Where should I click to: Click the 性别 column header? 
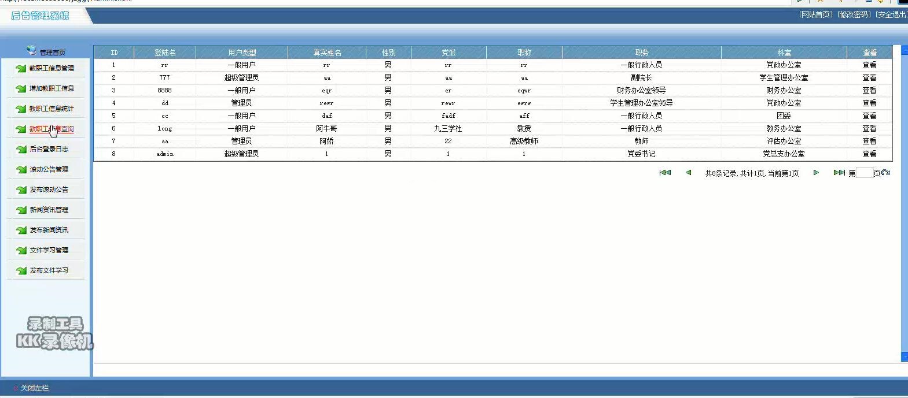[x=388, y=53]
